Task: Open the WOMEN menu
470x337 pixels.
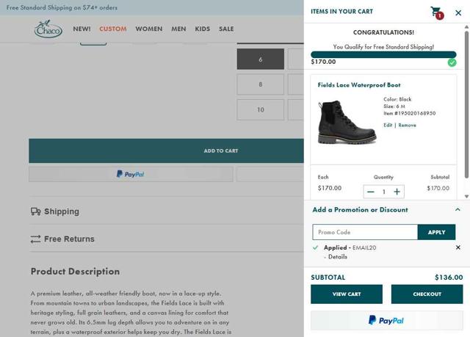Action: point(148,29)
